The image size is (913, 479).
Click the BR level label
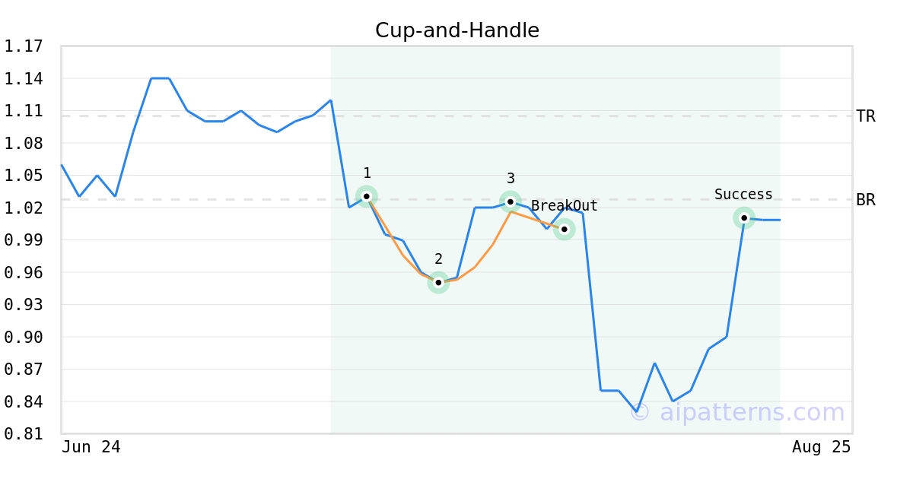866,200
